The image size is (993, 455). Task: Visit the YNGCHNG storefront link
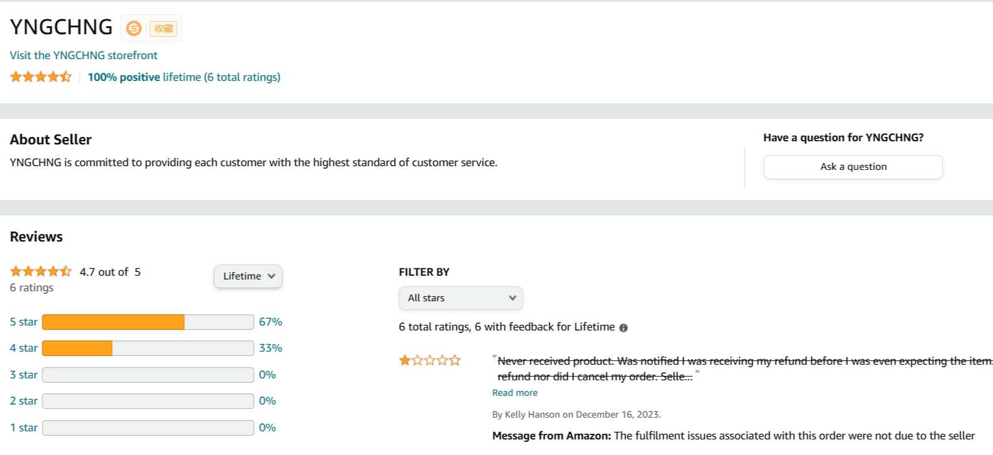click(83, 55)
